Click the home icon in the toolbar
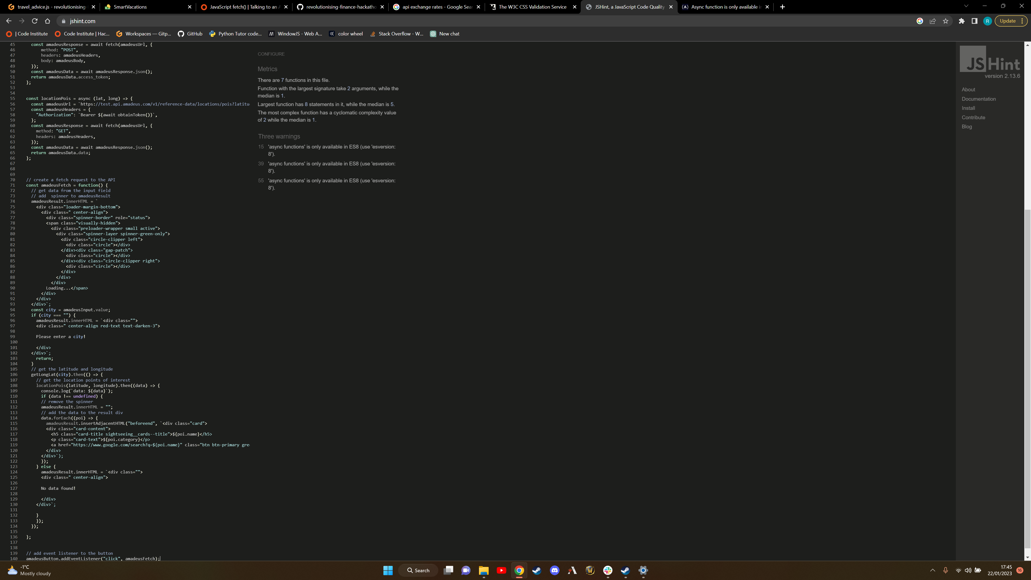This screenshot has width=1031, height=580. (48, 21)
